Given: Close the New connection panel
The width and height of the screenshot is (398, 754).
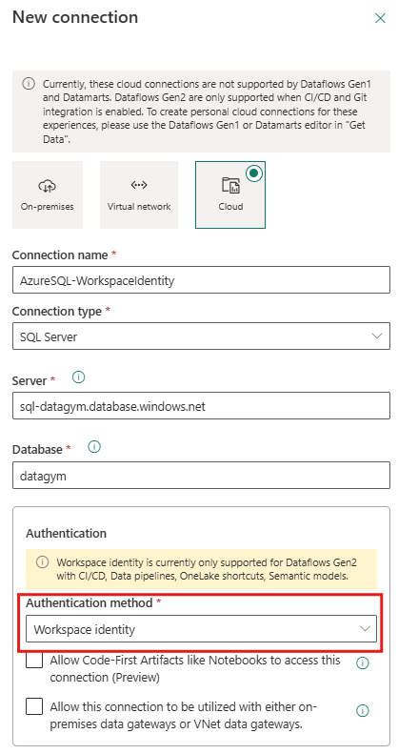Looking at the screenshot, I should 380,18.
